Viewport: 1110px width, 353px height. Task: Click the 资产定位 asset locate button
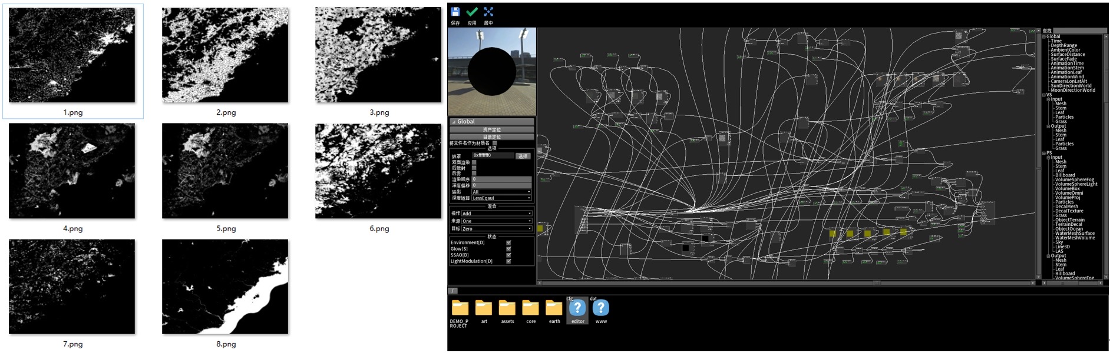point(491,129)
